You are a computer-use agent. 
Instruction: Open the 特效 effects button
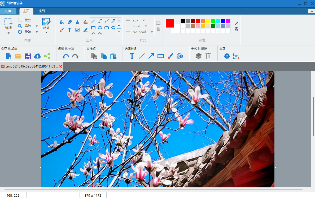[46, 26]
